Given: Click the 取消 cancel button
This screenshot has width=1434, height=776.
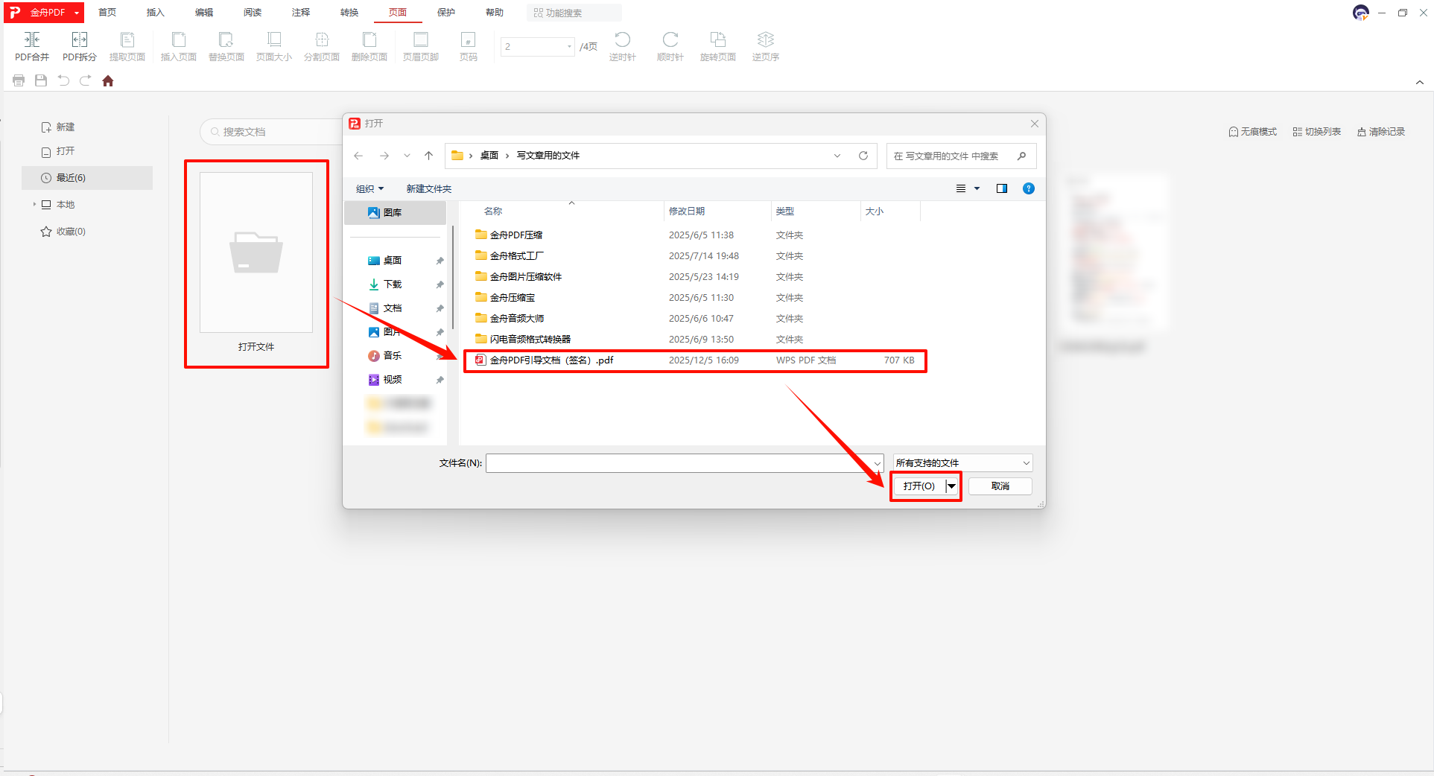Looking at the screenshot, I should pos(1000,486).
